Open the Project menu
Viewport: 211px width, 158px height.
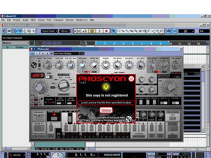pyautogui.click(x=16, y=20)
